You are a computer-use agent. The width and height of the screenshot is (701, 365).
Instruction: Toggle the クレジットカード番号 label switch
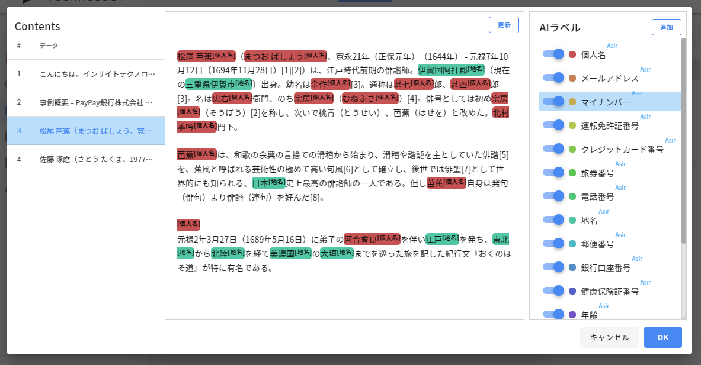coord(553,148)
